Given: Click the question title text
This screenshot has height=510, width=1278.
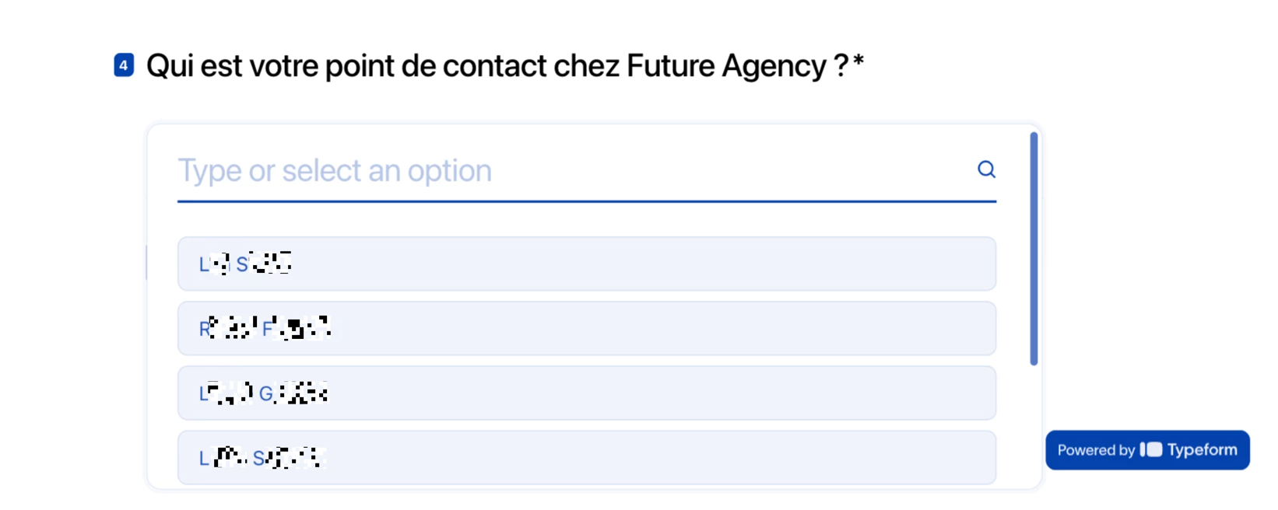Looking at the screenshot, I should coord(497,66).
